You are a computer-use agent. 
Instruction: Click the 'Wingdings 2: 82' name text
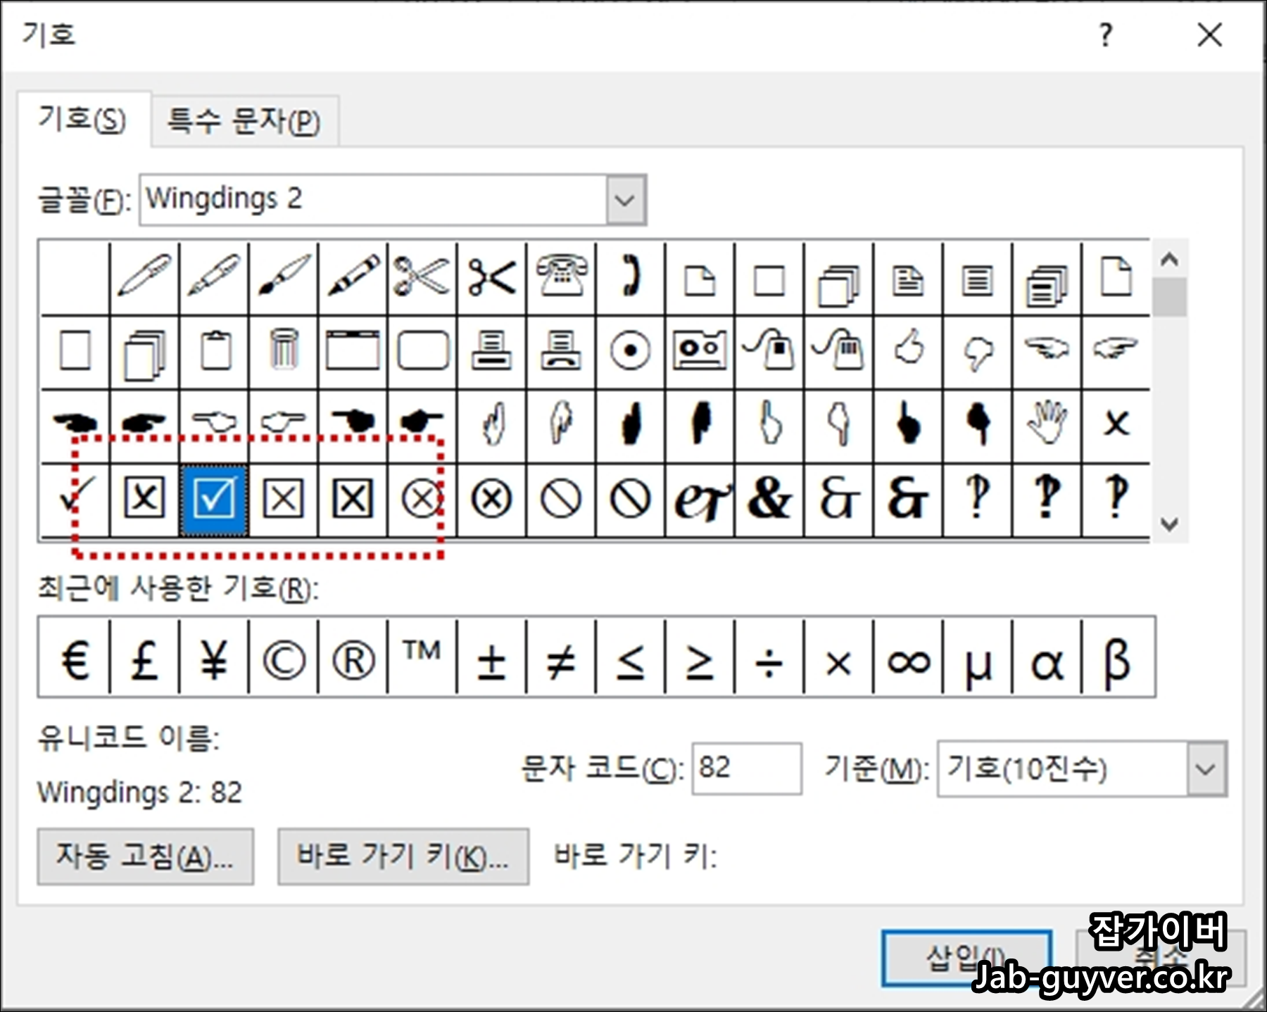coord(139,792)
